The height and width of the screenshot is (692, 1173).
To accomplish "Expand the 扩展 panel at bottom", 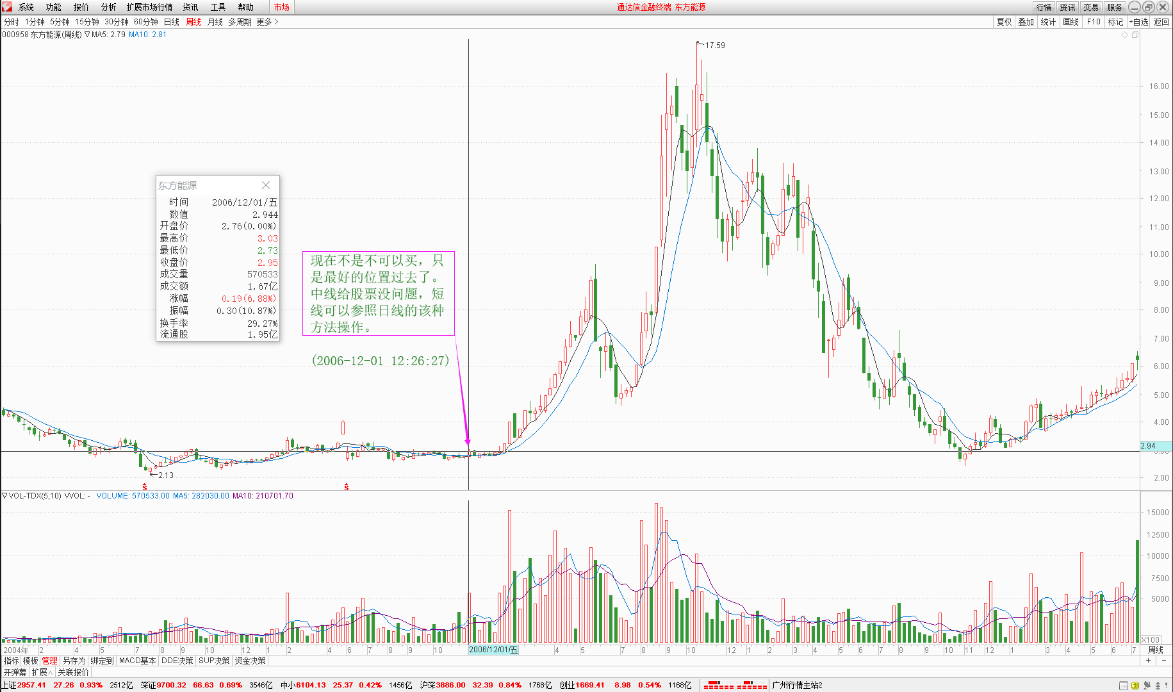I will coord(42,672).
